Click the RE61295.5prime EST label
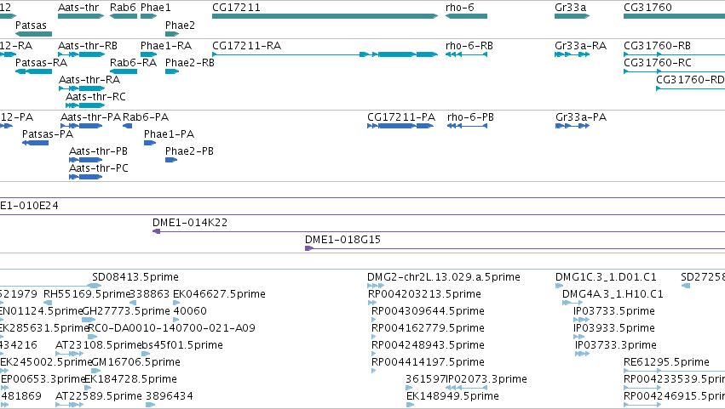The height and width of the screenshot is (409, 725). (x=666, y=362)
